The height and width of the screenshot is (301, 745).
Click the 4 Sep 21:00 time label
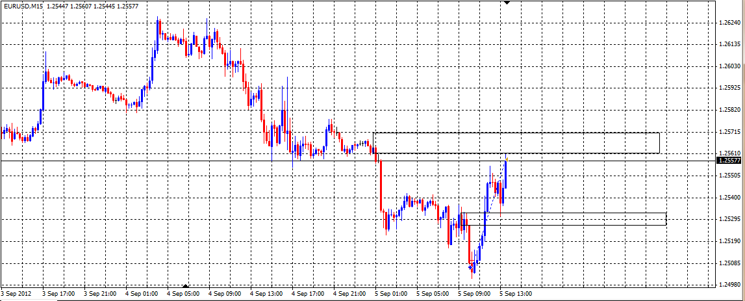pos(349,294)
